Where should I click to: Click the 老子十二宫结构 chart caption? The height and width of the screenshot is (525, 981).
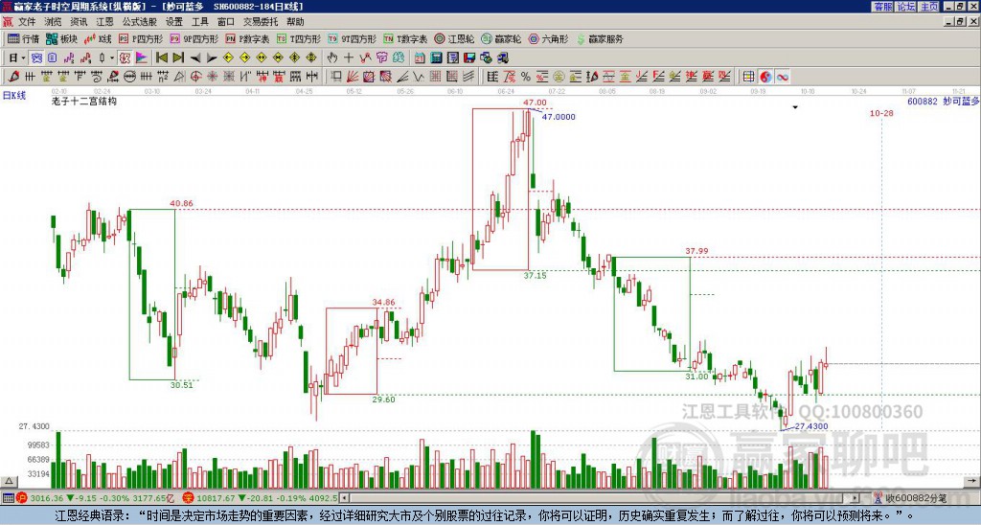point(83,102)
